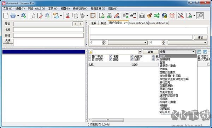Screen dimensions: 212x128
Task: Click the 名称 column header in results
Action: click(110, 65)
